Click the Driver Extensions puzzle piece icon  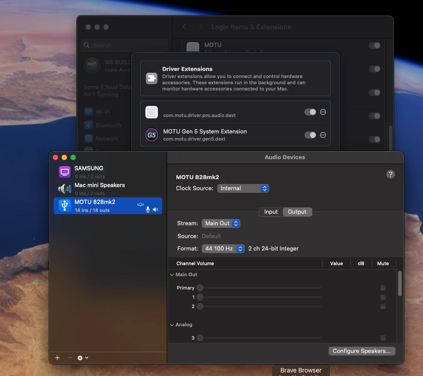(152, 78)
